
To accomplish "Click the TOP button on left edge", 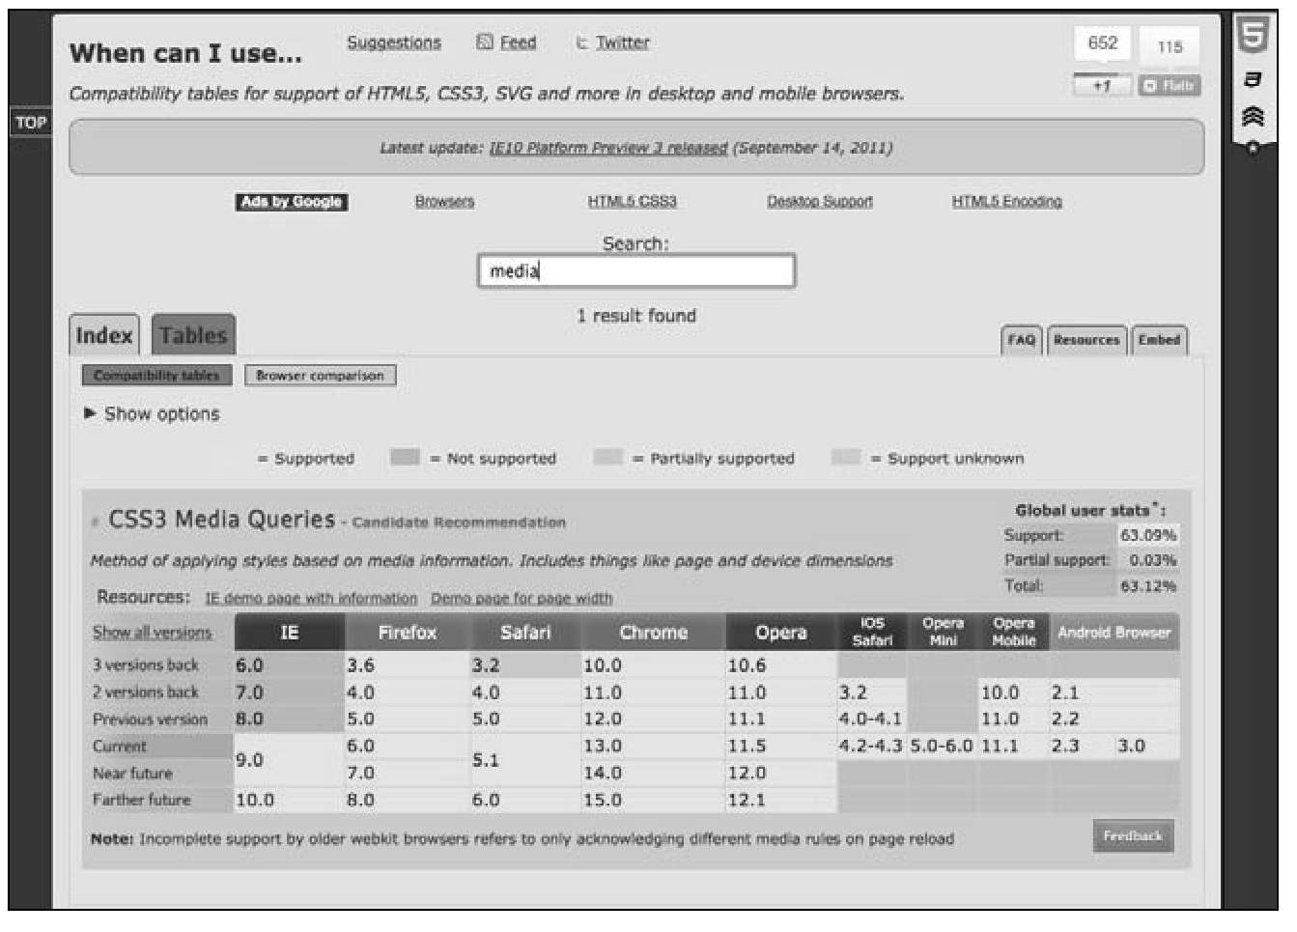I will (30, 123).
